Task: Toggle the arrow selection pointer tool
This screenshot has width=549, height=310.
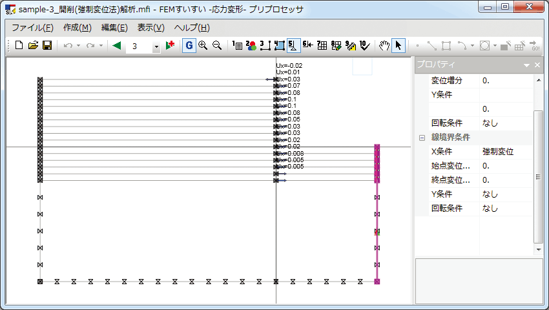Action: 398,46
